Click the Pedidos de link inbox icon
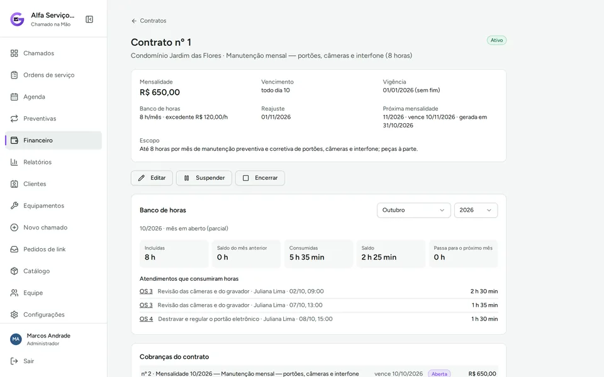 (14, 249)
